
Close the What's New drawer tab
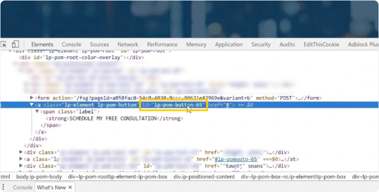pyautogui.click(x=70, y=187)
